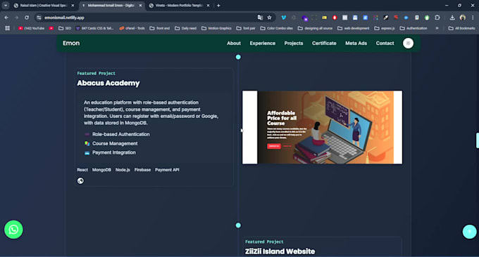Open the SEO bookmark folder
The image size is (479, 257).
(65, 28)
